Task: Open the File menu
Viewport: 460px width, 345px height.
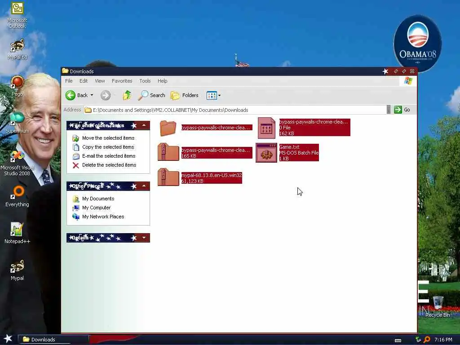Action: click(69, 81)
